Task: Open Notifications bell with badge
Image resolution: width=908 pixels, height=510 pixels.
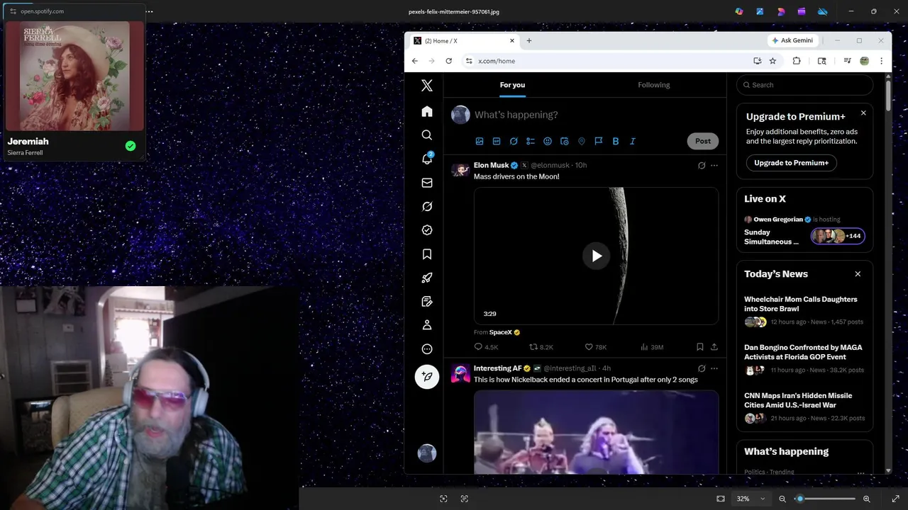Action: [x=427, y=159]
